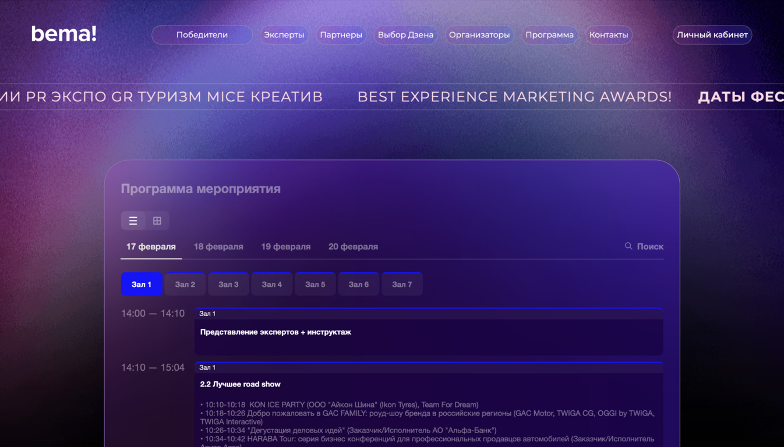Select the 19 февраля tab
Image resolution: width=784 pixels, height=447 pixels.
[285, 247]
